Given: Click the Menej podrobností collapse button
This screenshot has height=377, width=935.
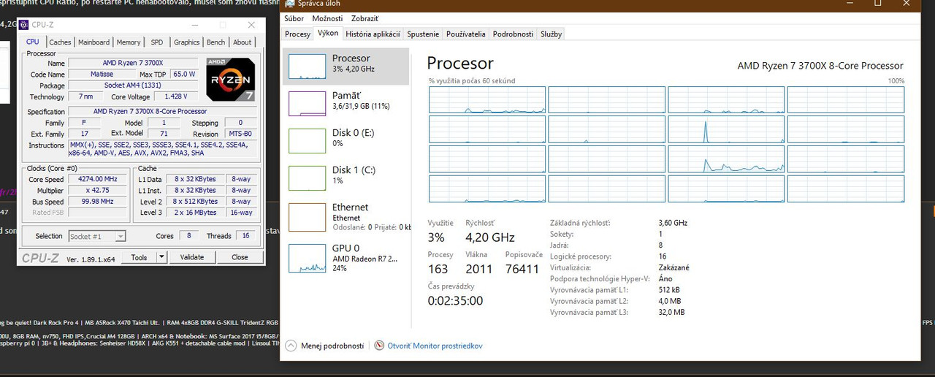Looking at the screenshot, I should tap(324, 346).
